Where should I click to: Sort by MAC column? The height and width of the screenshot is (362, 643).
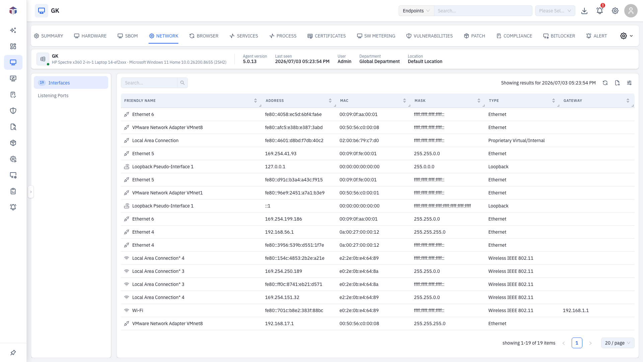[x=405, y=101]
